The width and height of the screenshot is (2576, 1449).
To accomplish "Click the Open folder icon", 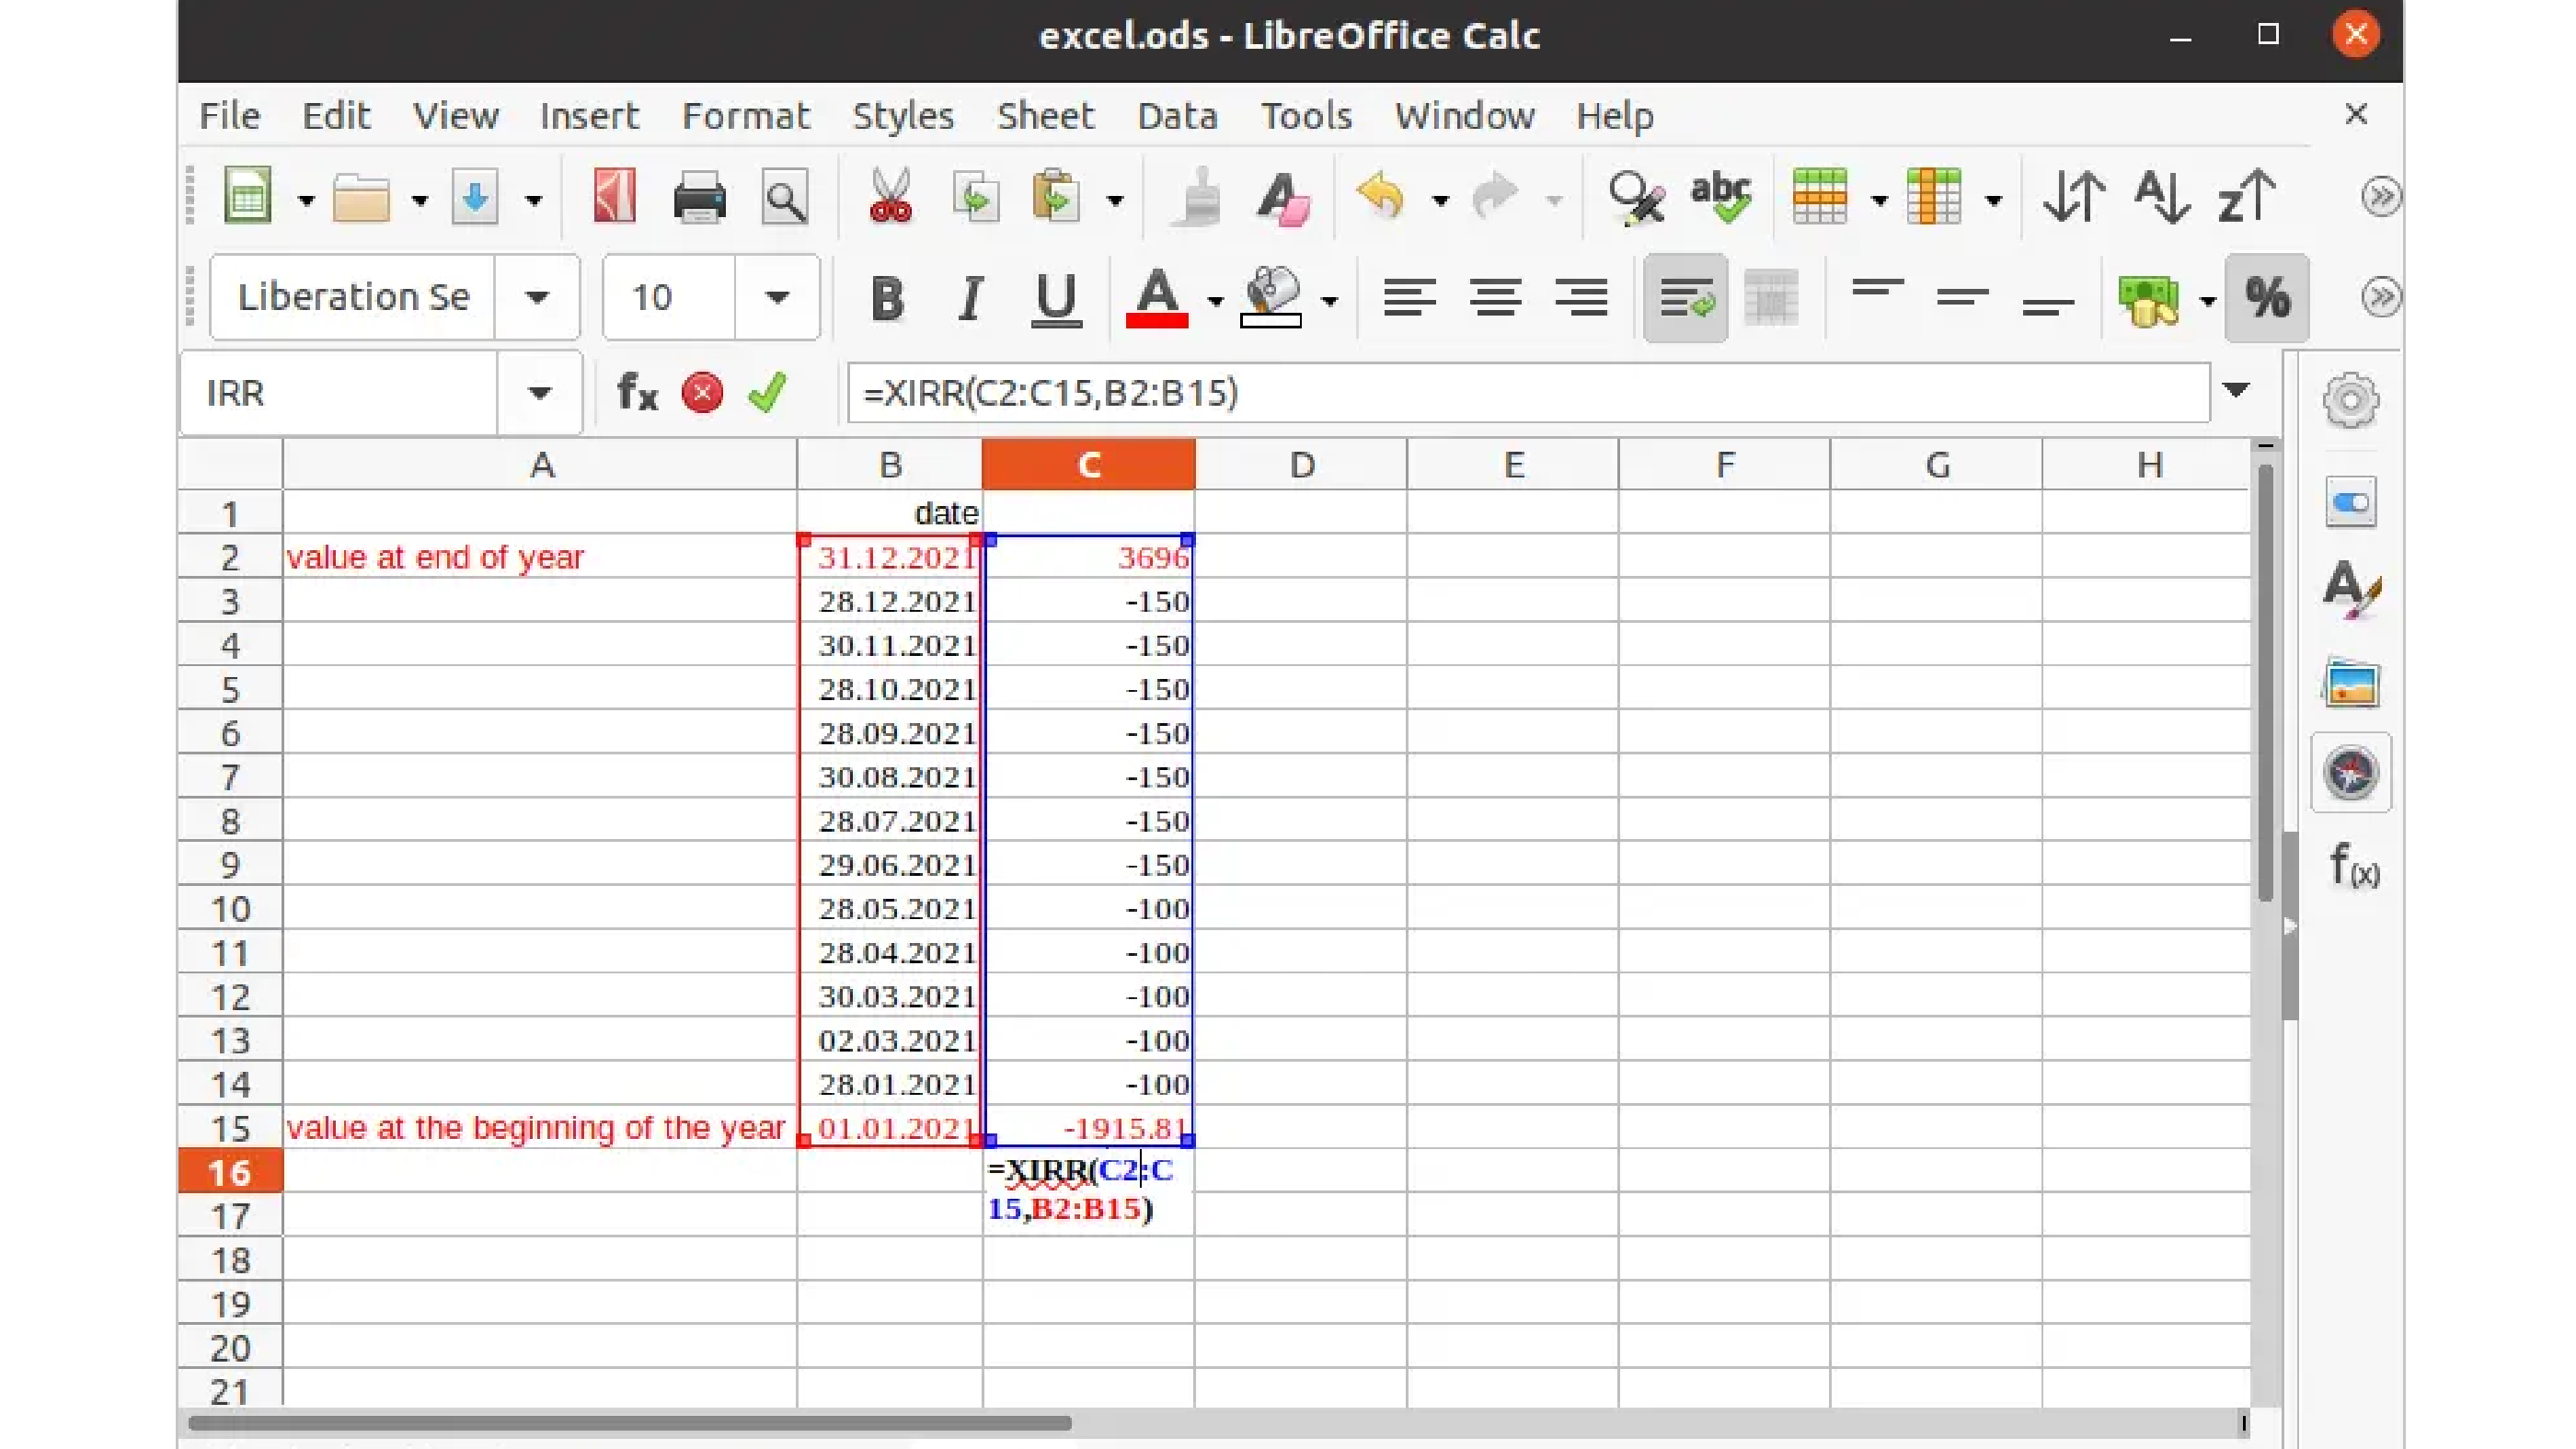I will (360, 196).
